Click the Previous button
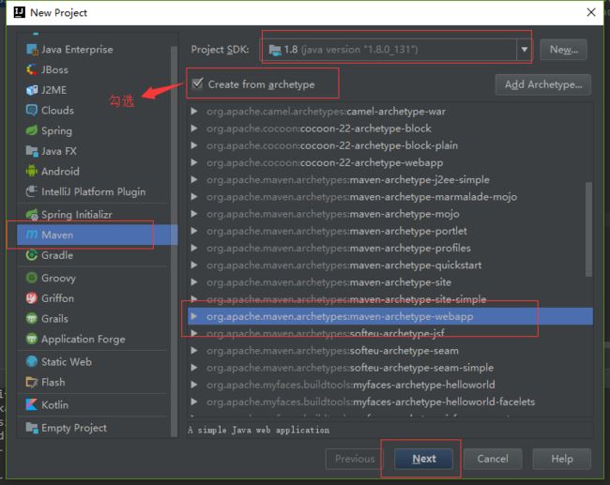This screenshot has width=610, height=485. (x=355, y=459)
